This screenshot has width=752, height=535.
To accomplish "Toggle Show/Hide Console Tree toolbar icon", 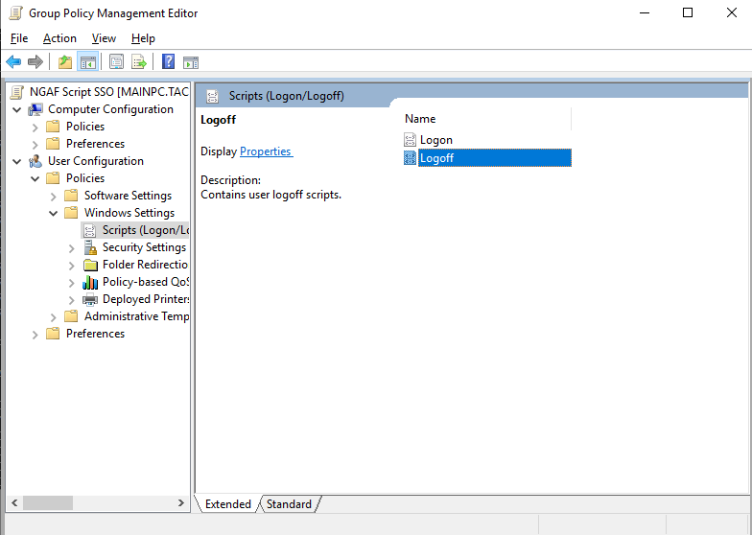I will 88,62.
